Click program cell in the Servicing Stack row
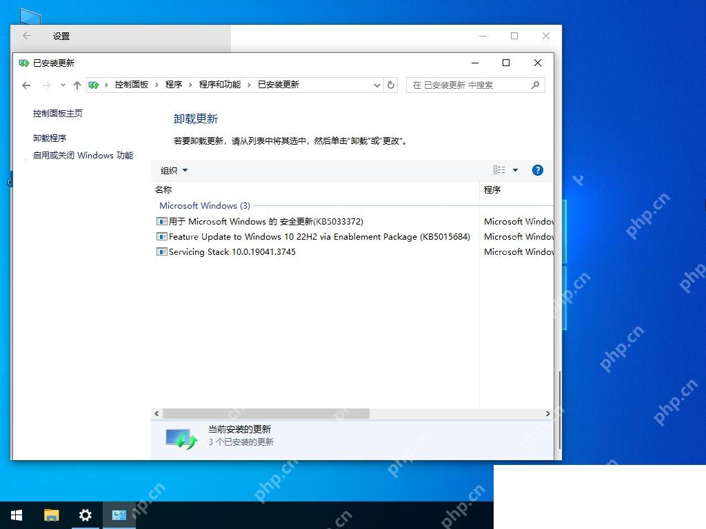Viewport: 706px width, 529px height. 518,252
